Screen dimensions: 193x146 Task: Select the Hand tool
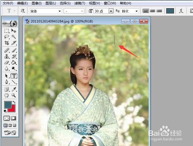click(x=7, y=95)
